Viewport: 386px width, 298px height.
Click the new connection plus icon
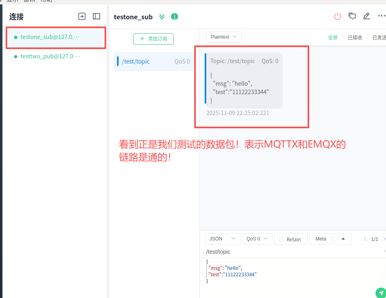pos(82,16)
